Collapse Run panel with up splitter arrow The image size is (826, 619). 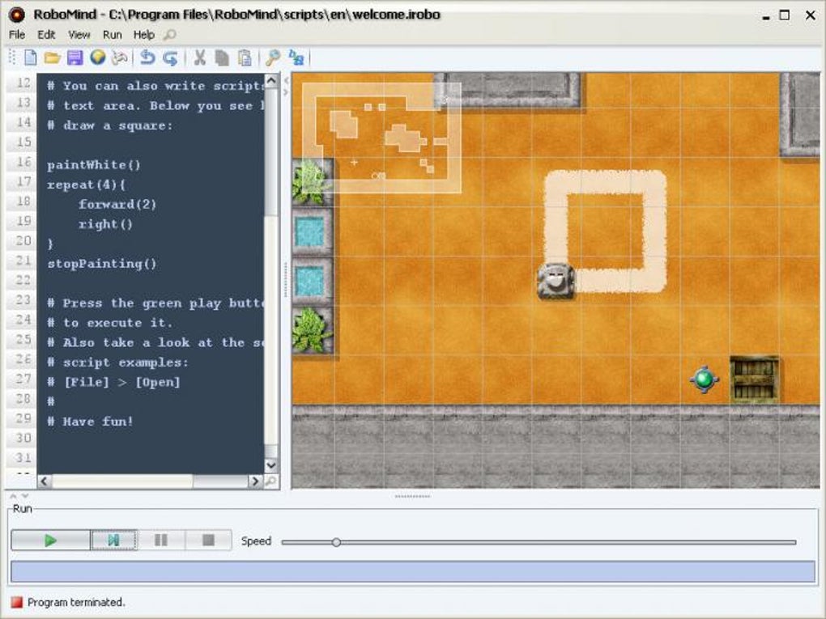click(x=14, y=496)
